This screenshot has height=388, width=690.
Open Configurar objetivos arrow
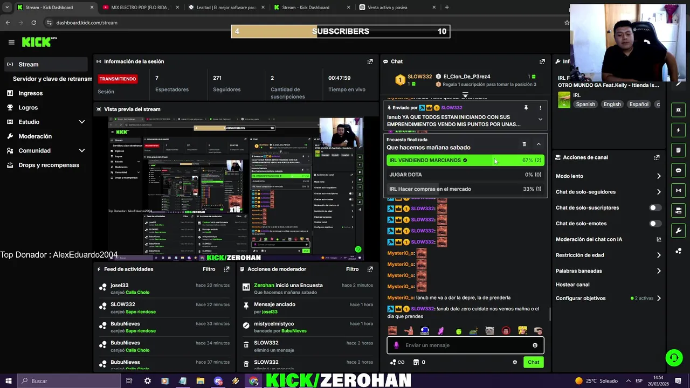pos(659,298)
